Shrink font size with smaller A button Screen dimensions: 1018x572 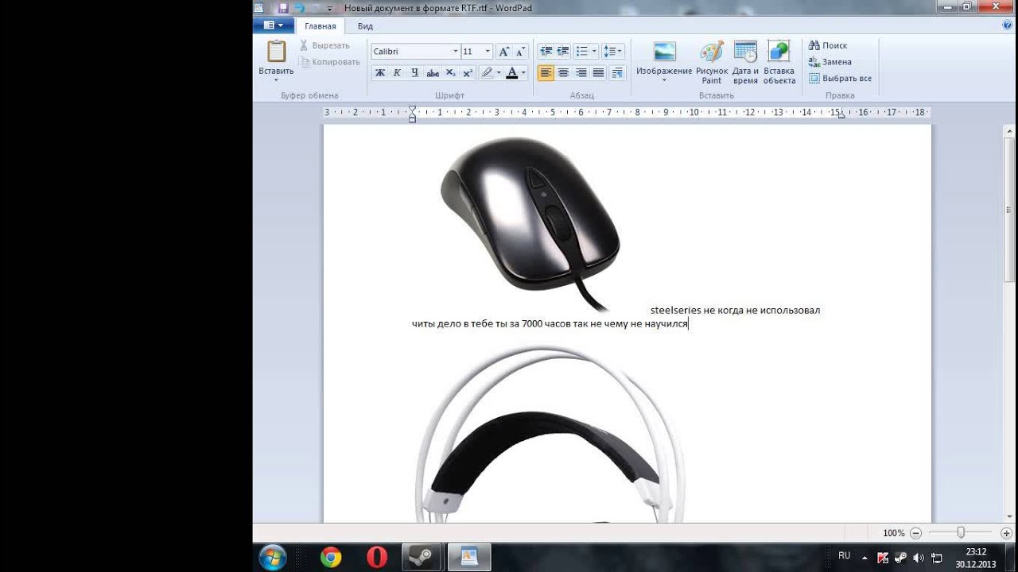point(520,52)
